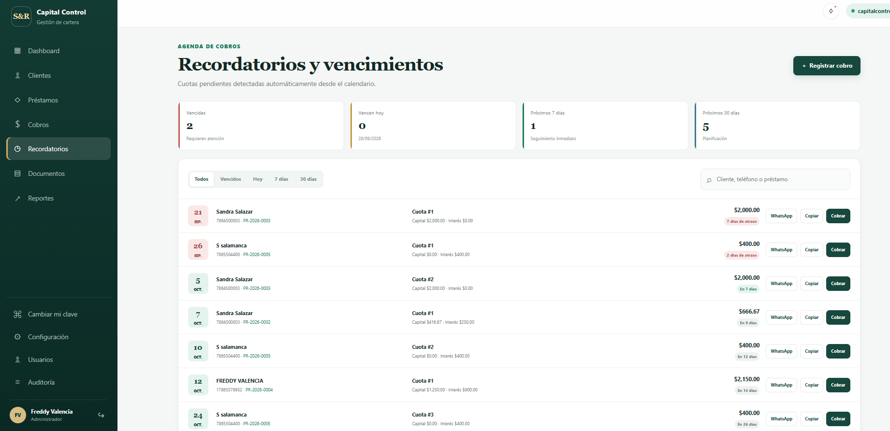Open Dashboard from the sidebar
The width and height of the screenshot is (890, 431).
click(x=58, y=51)
